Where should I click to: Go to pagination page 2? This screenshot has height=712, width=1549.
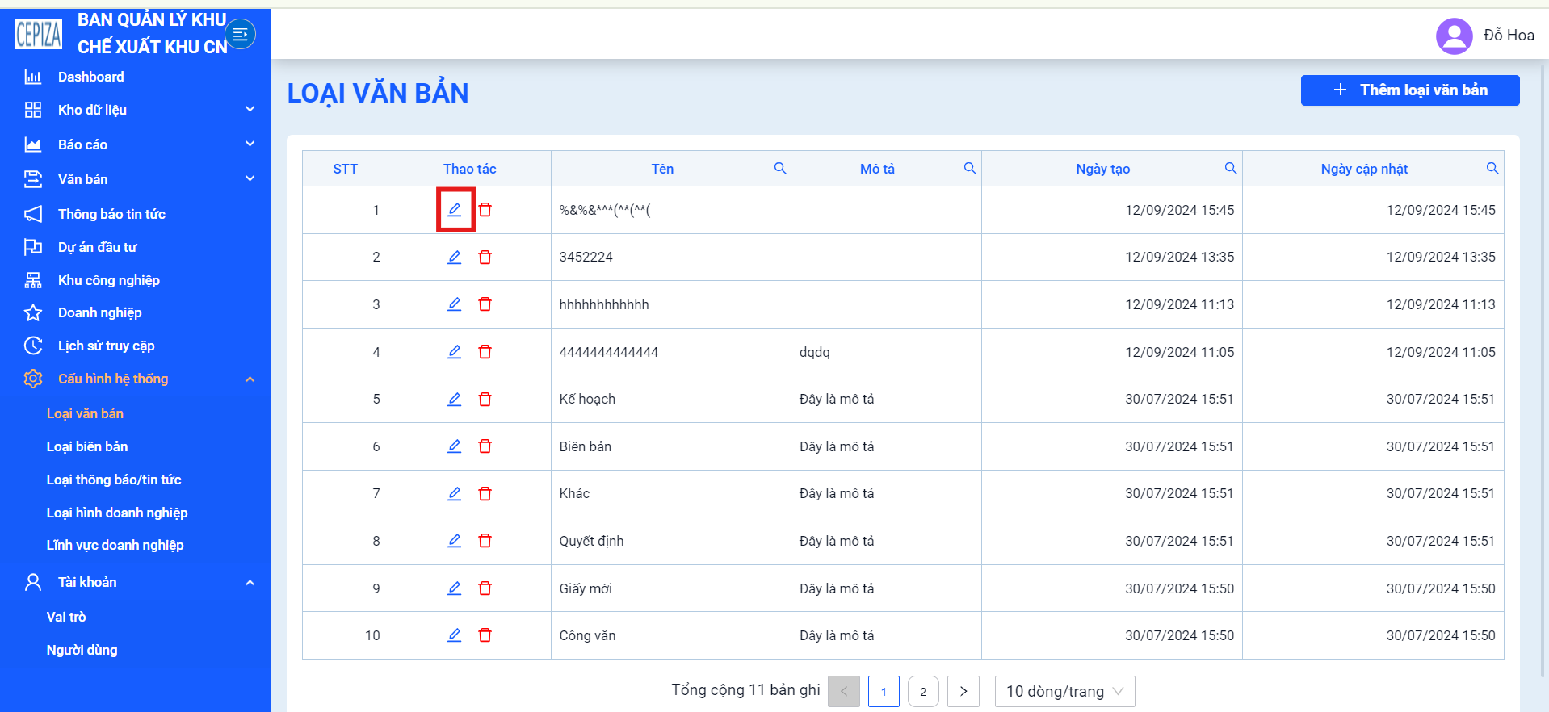coord(923,691)
